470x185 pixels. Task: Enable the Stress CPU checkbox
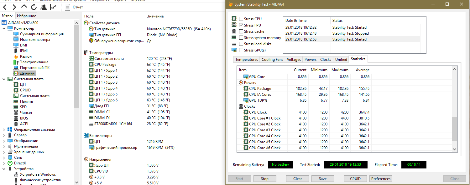(x=241, y=19)
